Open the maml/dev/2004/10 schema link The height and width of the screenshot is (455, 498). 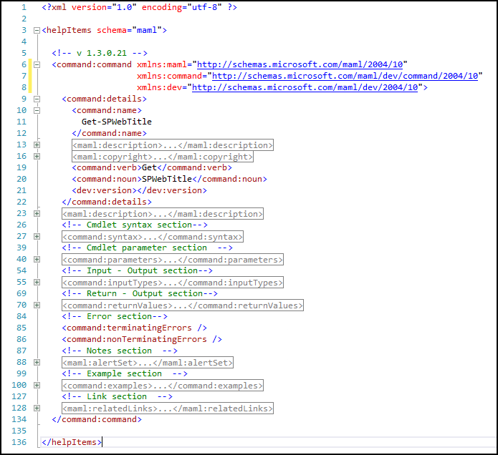tap(305, 87)
